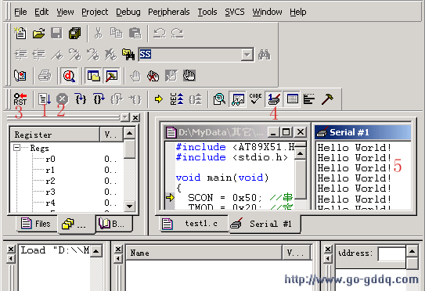Toggle the Start/Stop Debug Session button
425x291 pixels.
pos(69,76)
